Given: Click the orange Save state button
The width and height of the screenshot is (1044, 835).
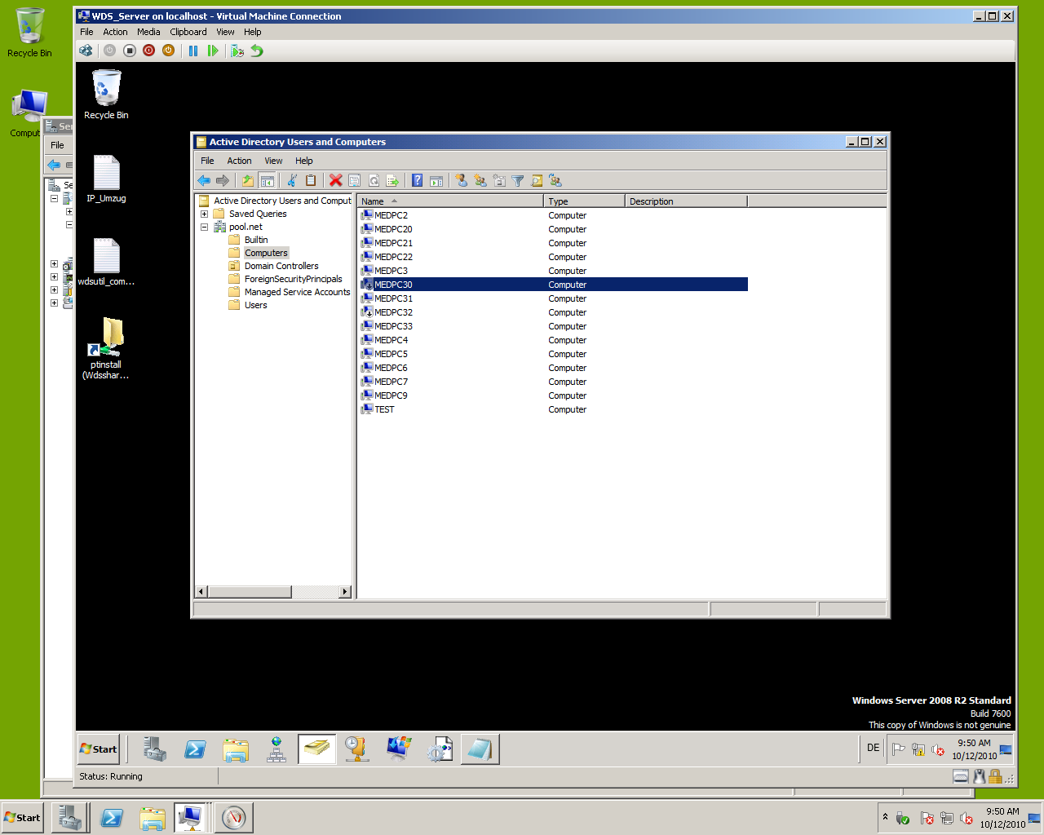Looking at the screenshot, I should [x=168, y=51].
